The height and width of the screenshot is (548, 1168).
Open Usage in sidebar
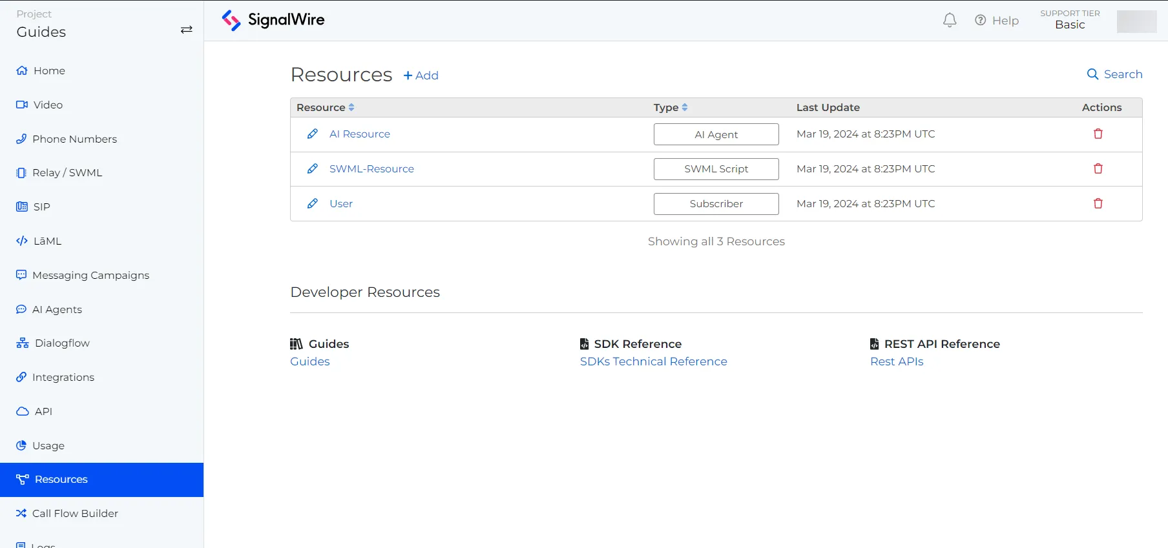(x=102, y=445)
